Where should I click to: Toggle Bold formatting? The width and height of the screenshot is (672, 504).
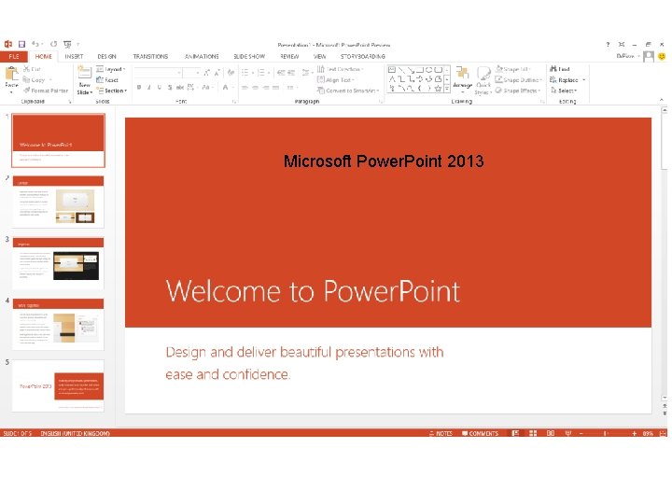click(x=139, y=88)
